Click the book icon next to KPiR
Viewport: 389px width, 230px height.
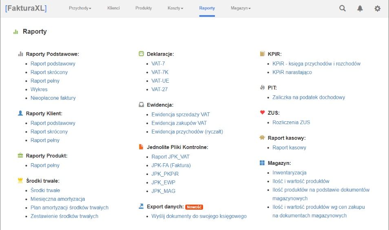pyautogui.click(x=262, y=54)
